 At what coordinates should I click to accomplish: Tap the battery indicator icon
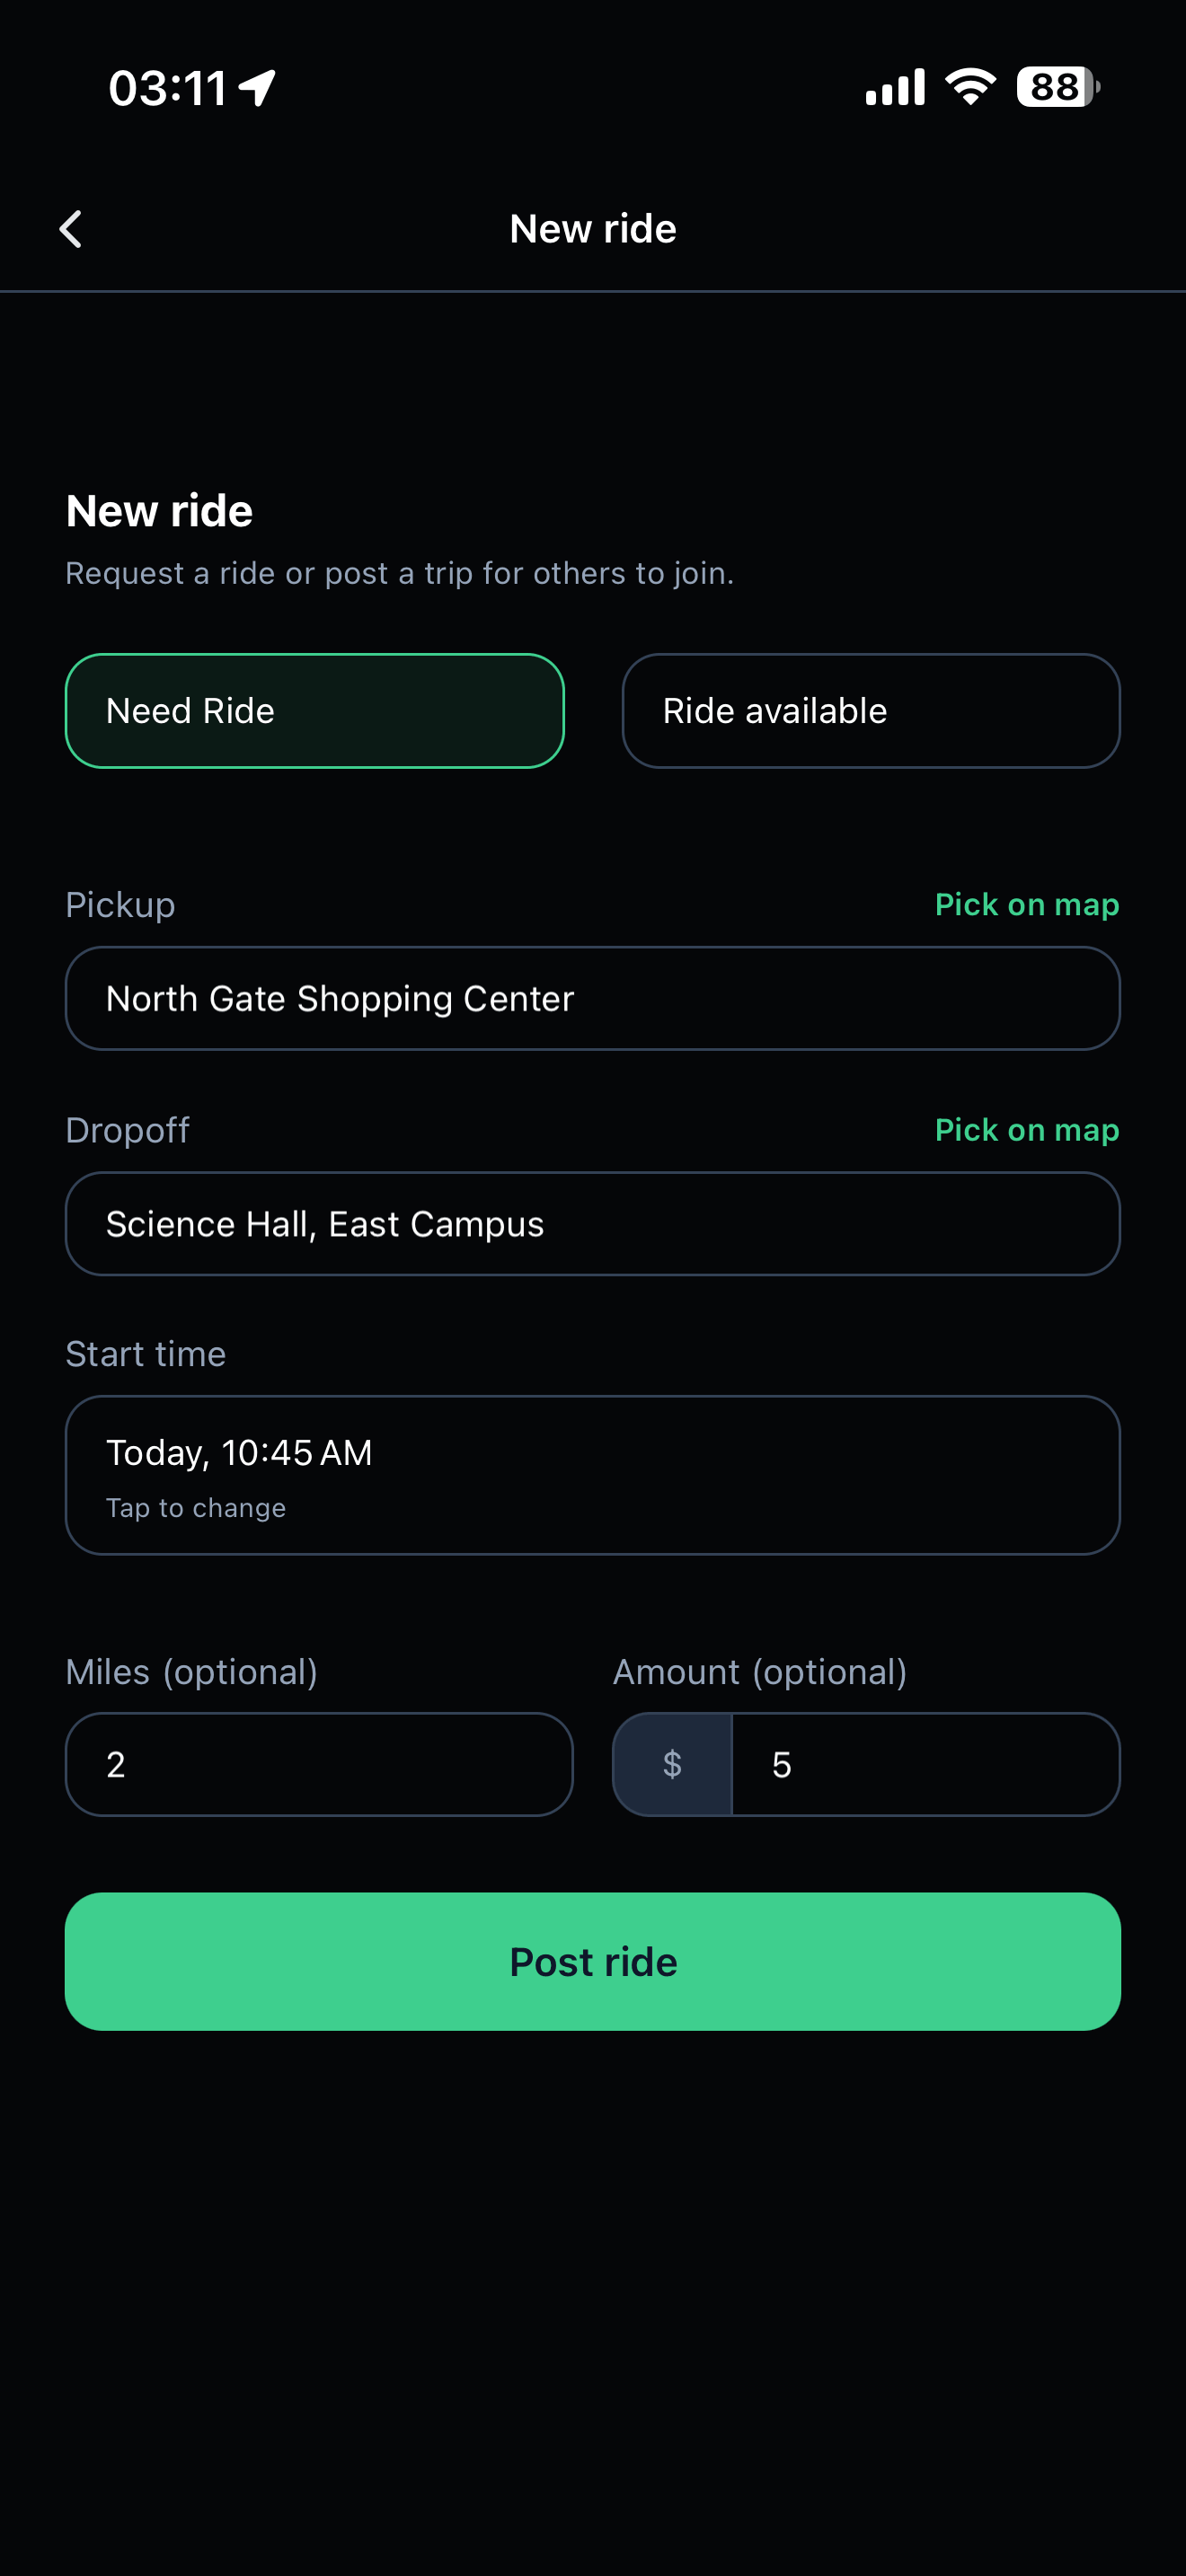coord(1057,87)
